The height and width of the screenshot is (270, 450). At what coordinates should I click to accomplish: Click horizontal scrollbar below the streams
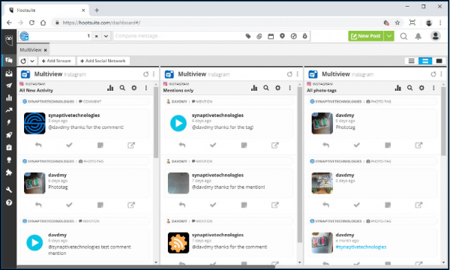[x=146, y=266]
